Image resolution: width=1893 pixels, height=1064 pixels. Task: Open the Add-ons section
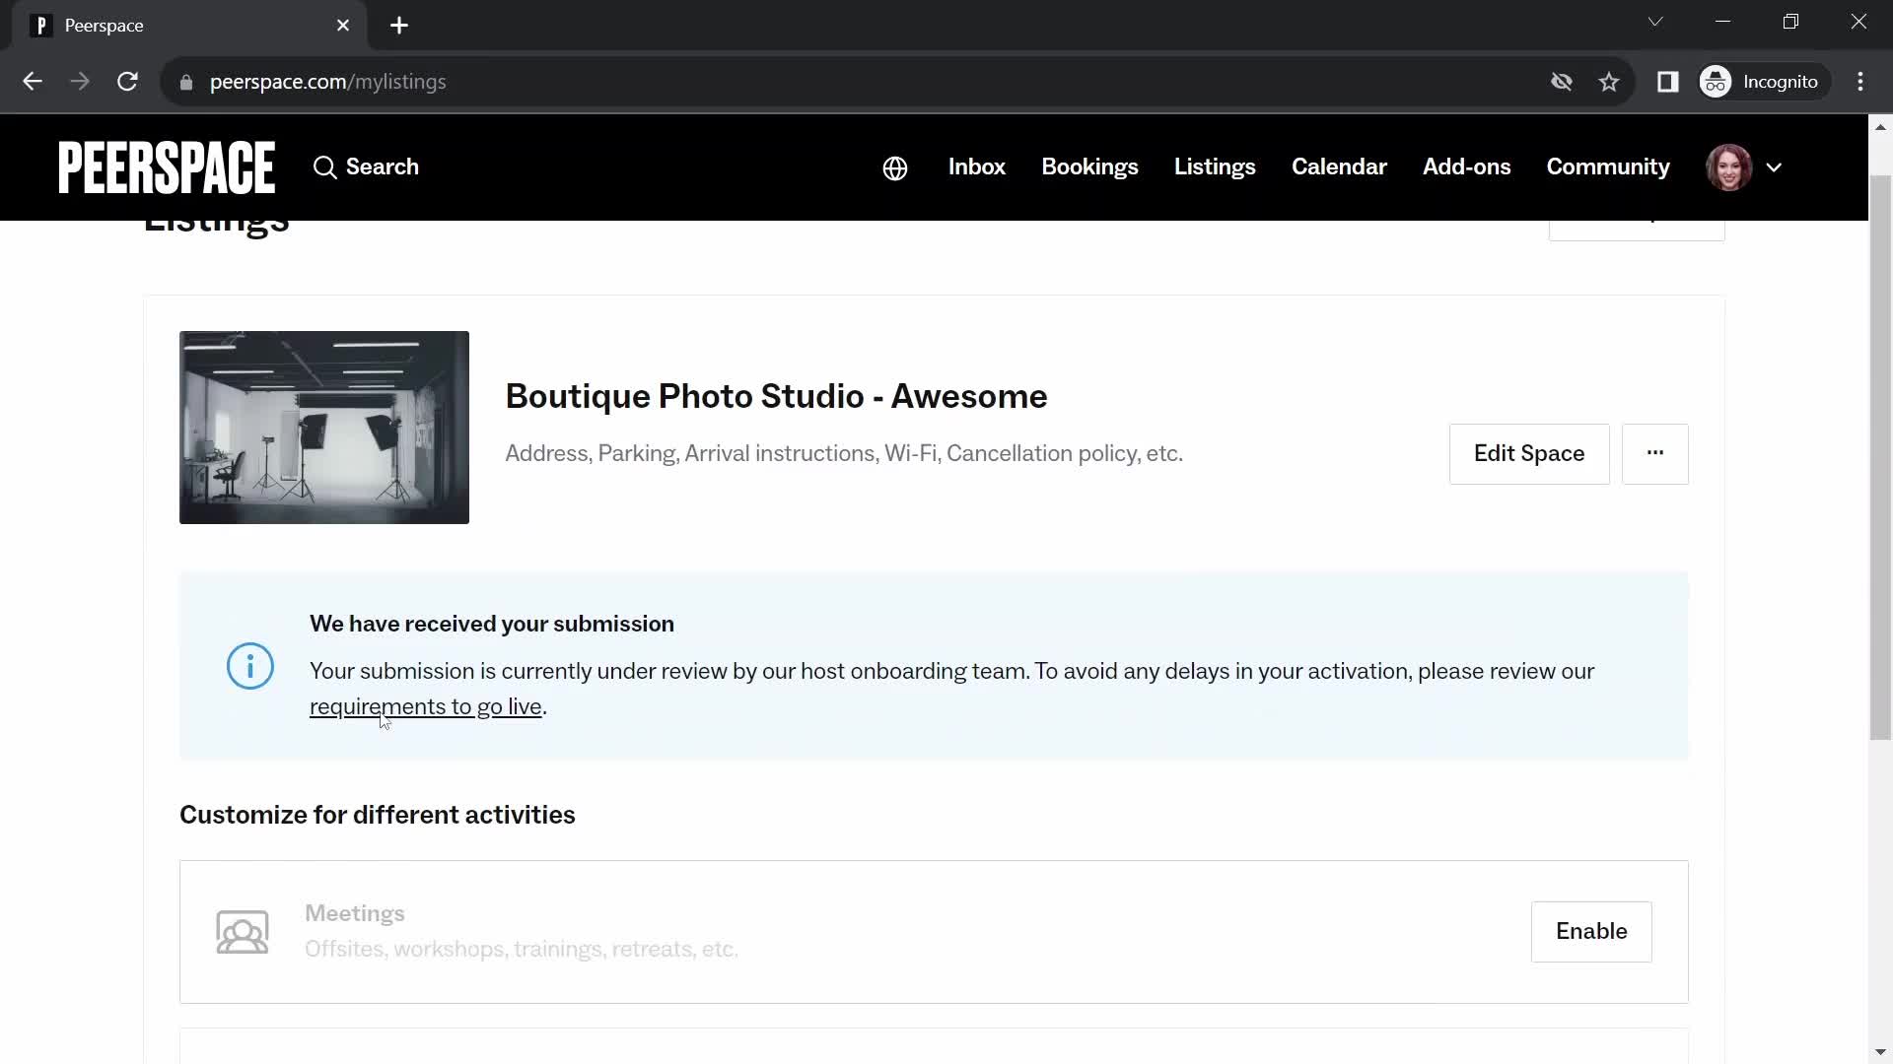1466,166
